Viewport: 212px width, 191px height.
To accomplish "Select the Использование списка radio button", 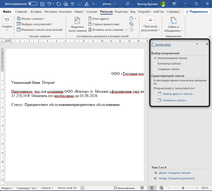I will click(x=155, y=58).
